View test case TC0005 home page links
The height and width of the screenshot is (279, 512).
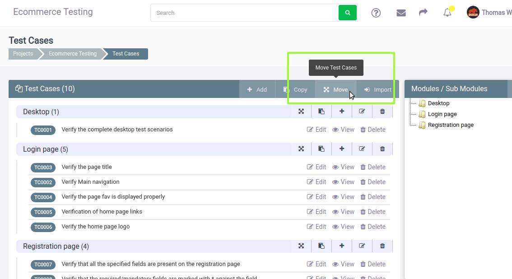pyautogui.click(x=343, y=212)
